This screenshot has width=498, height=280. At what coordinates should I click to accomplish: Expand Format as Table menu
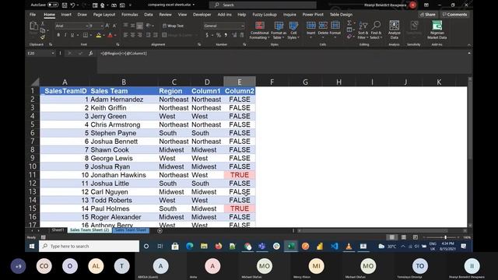279,30
